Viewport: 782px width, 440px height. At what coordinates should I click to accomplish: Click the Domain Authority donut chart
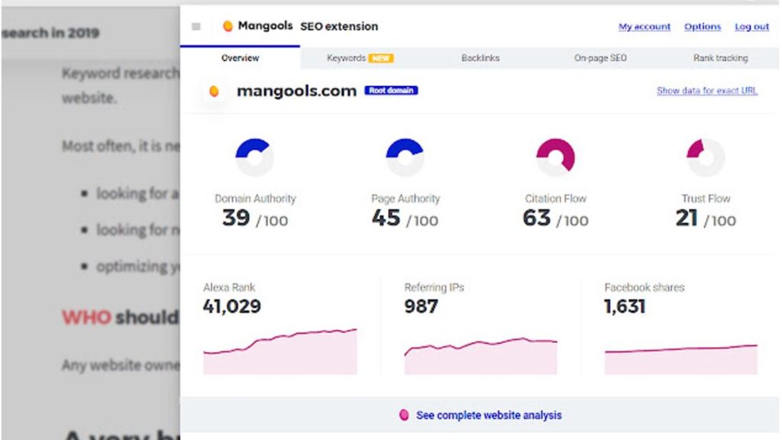(254, 157)
